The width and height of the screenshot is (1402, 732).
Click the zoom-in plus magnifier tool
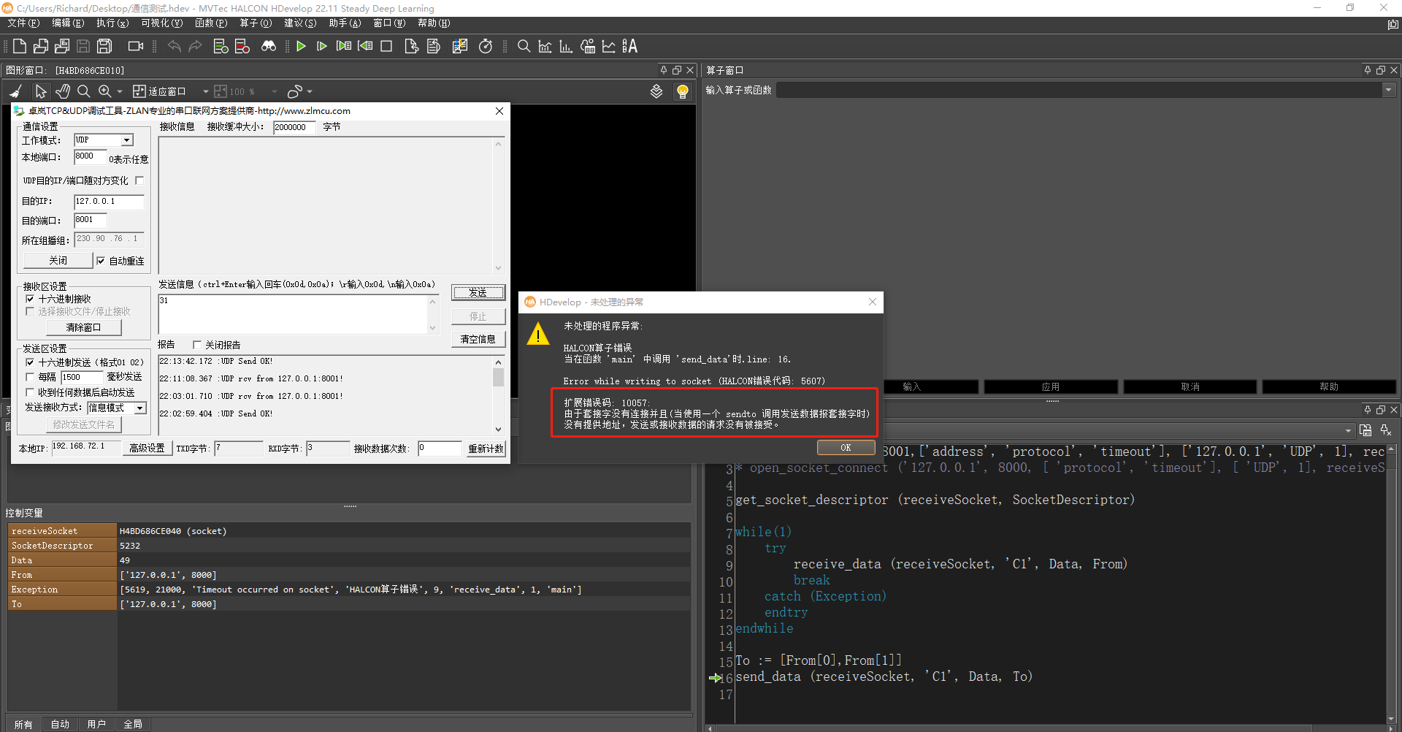[x=105, y=91]
